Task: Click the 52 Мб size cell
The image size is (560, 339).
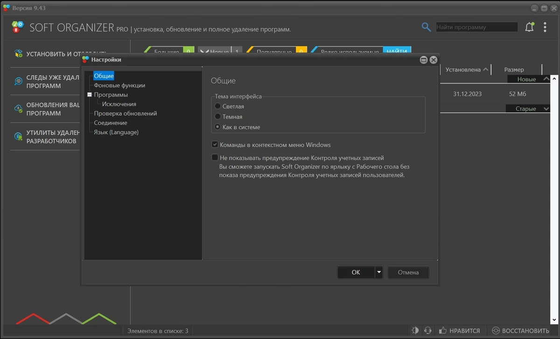Action: (518, 94)
